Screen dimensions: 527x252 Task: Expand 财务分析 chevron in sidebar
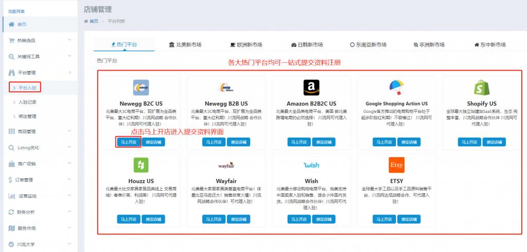[x=69, y=212]
